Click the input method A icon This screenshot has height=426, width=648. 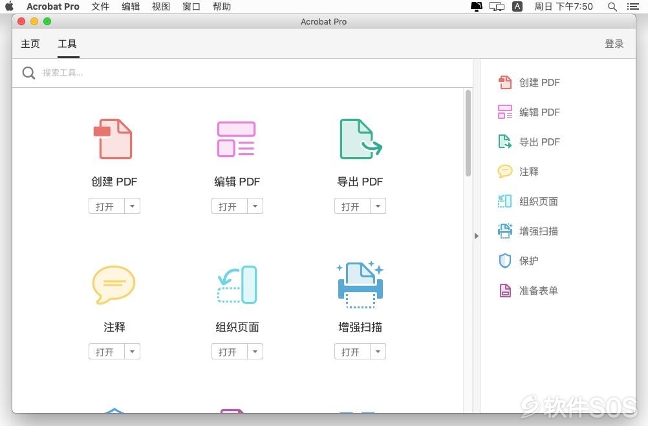click(x=517, y=6)
